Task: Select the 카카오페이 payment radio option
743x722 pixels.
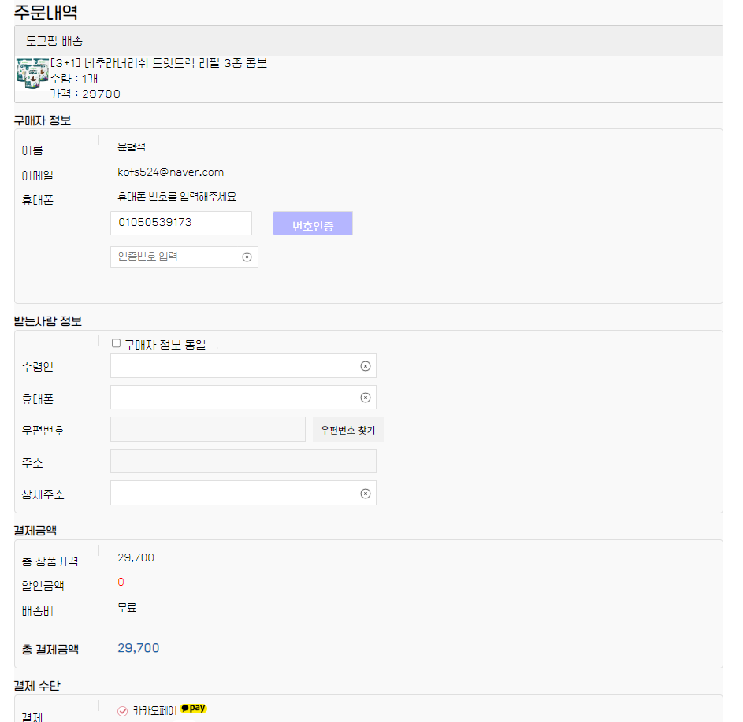Action: point(122,711)
